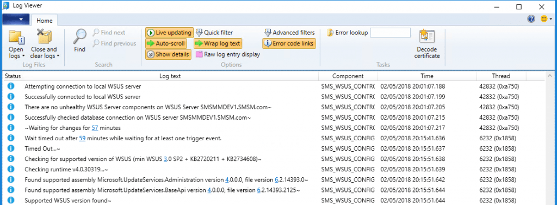The height and width of the screenshot is (205, 557).
Task: Select the Home ribbon tab
Action: click(45, 21)
